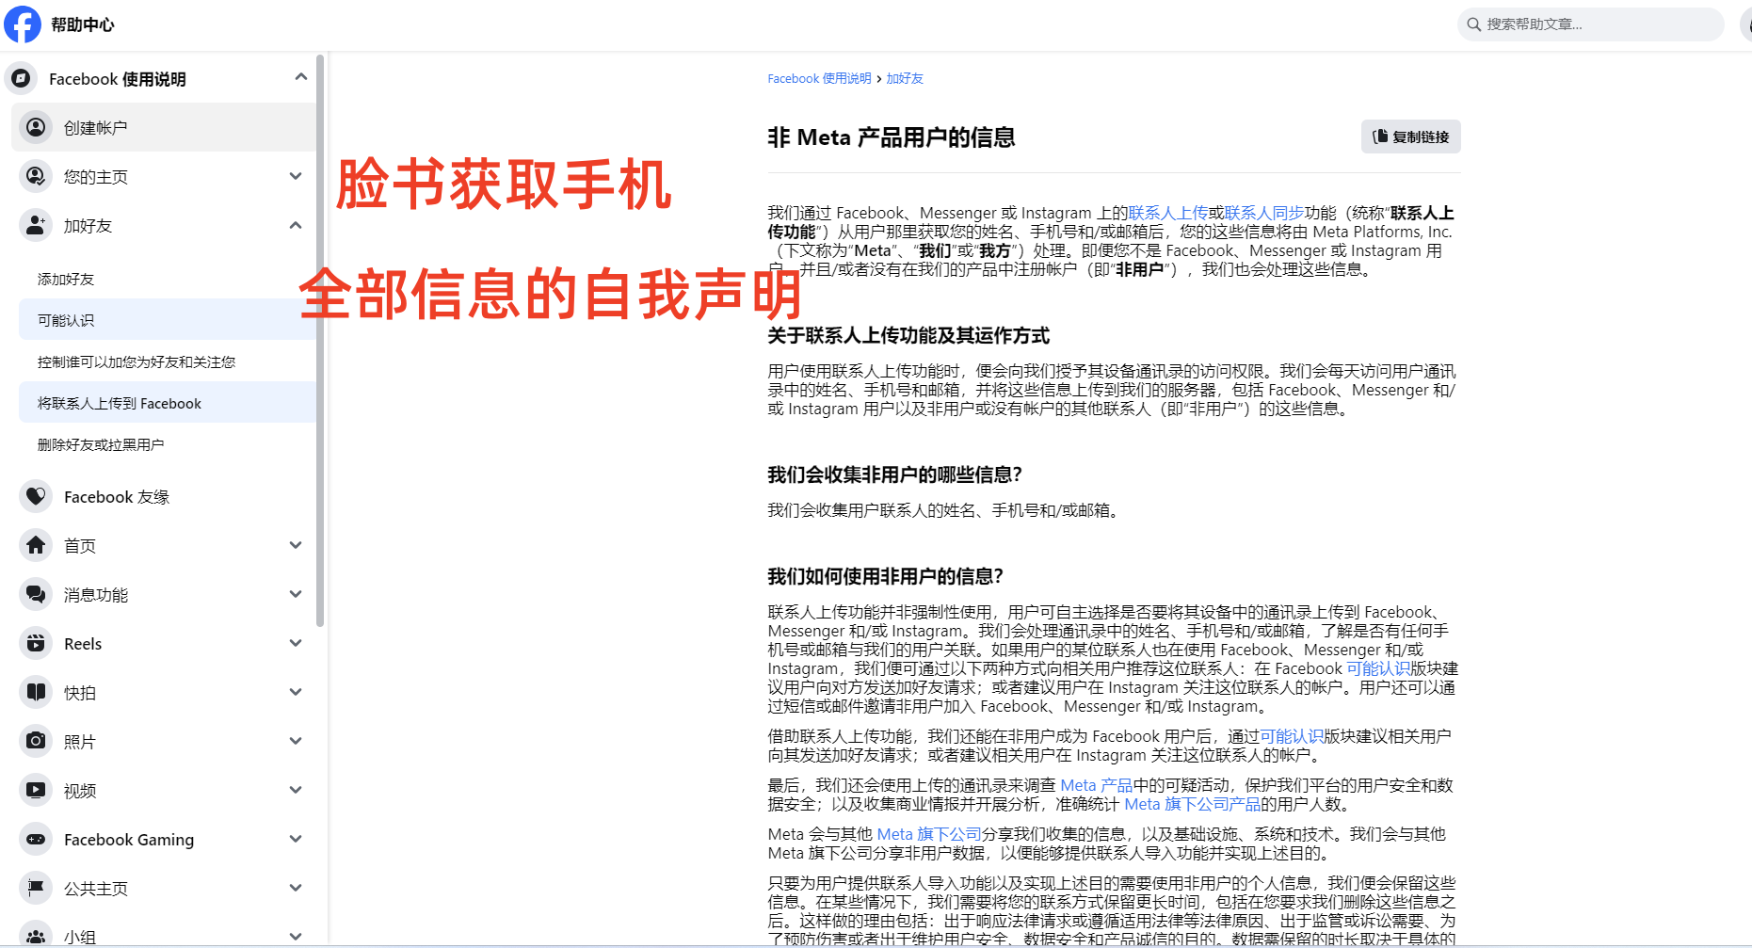Open the Meta 旗下公司产品 link
This screenshot has height=948, width=1752.
pos(1192,804)
